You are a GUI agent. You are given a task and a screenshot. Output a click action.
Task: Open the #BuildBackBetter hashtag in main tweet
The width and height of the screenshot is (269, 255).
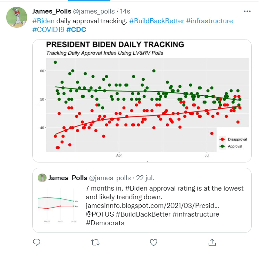tap(157, 21)
